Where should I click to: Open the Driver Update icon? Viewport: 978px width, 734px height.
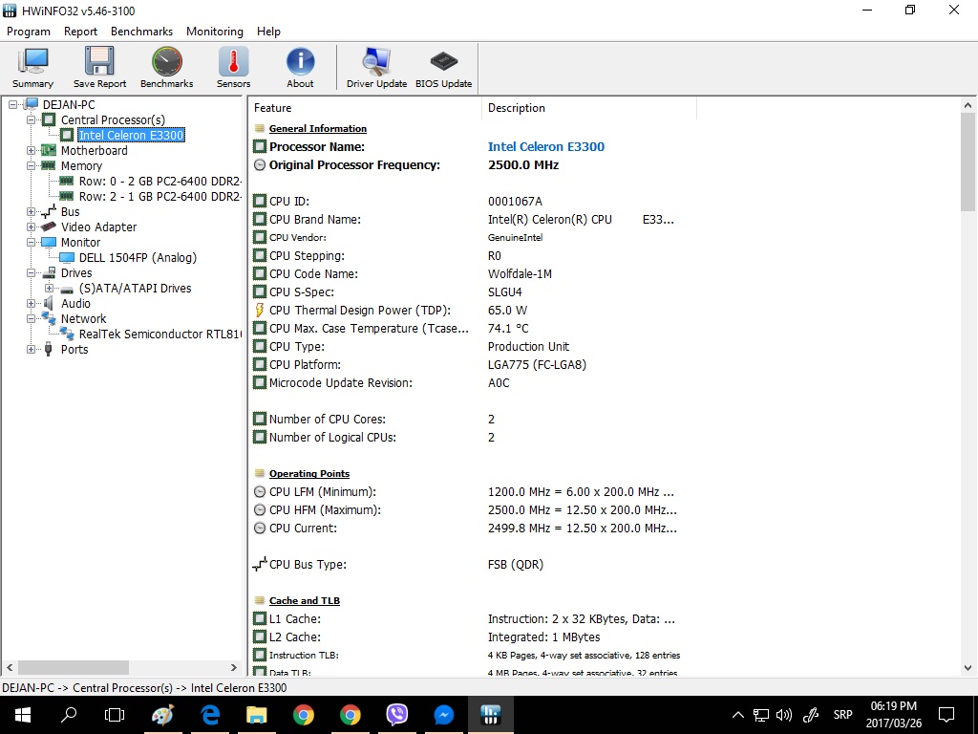point(376,68)
